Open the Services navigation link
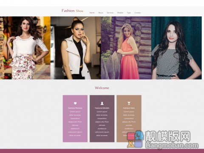 tap(110, 13)
